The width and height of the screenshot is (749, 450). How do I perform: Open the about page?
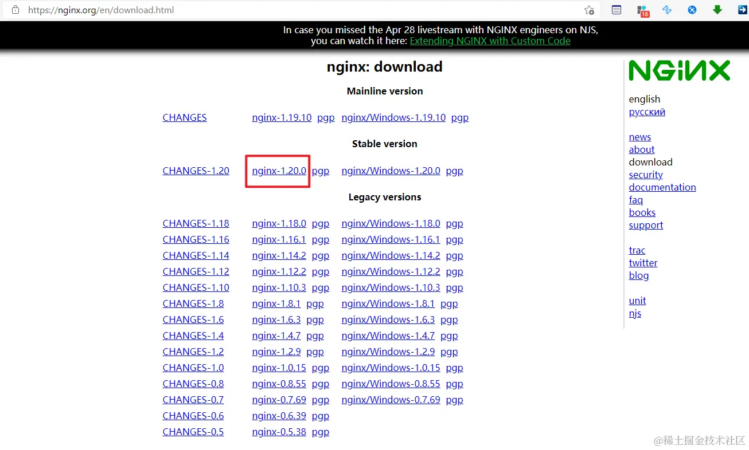(x=642, y=149)
